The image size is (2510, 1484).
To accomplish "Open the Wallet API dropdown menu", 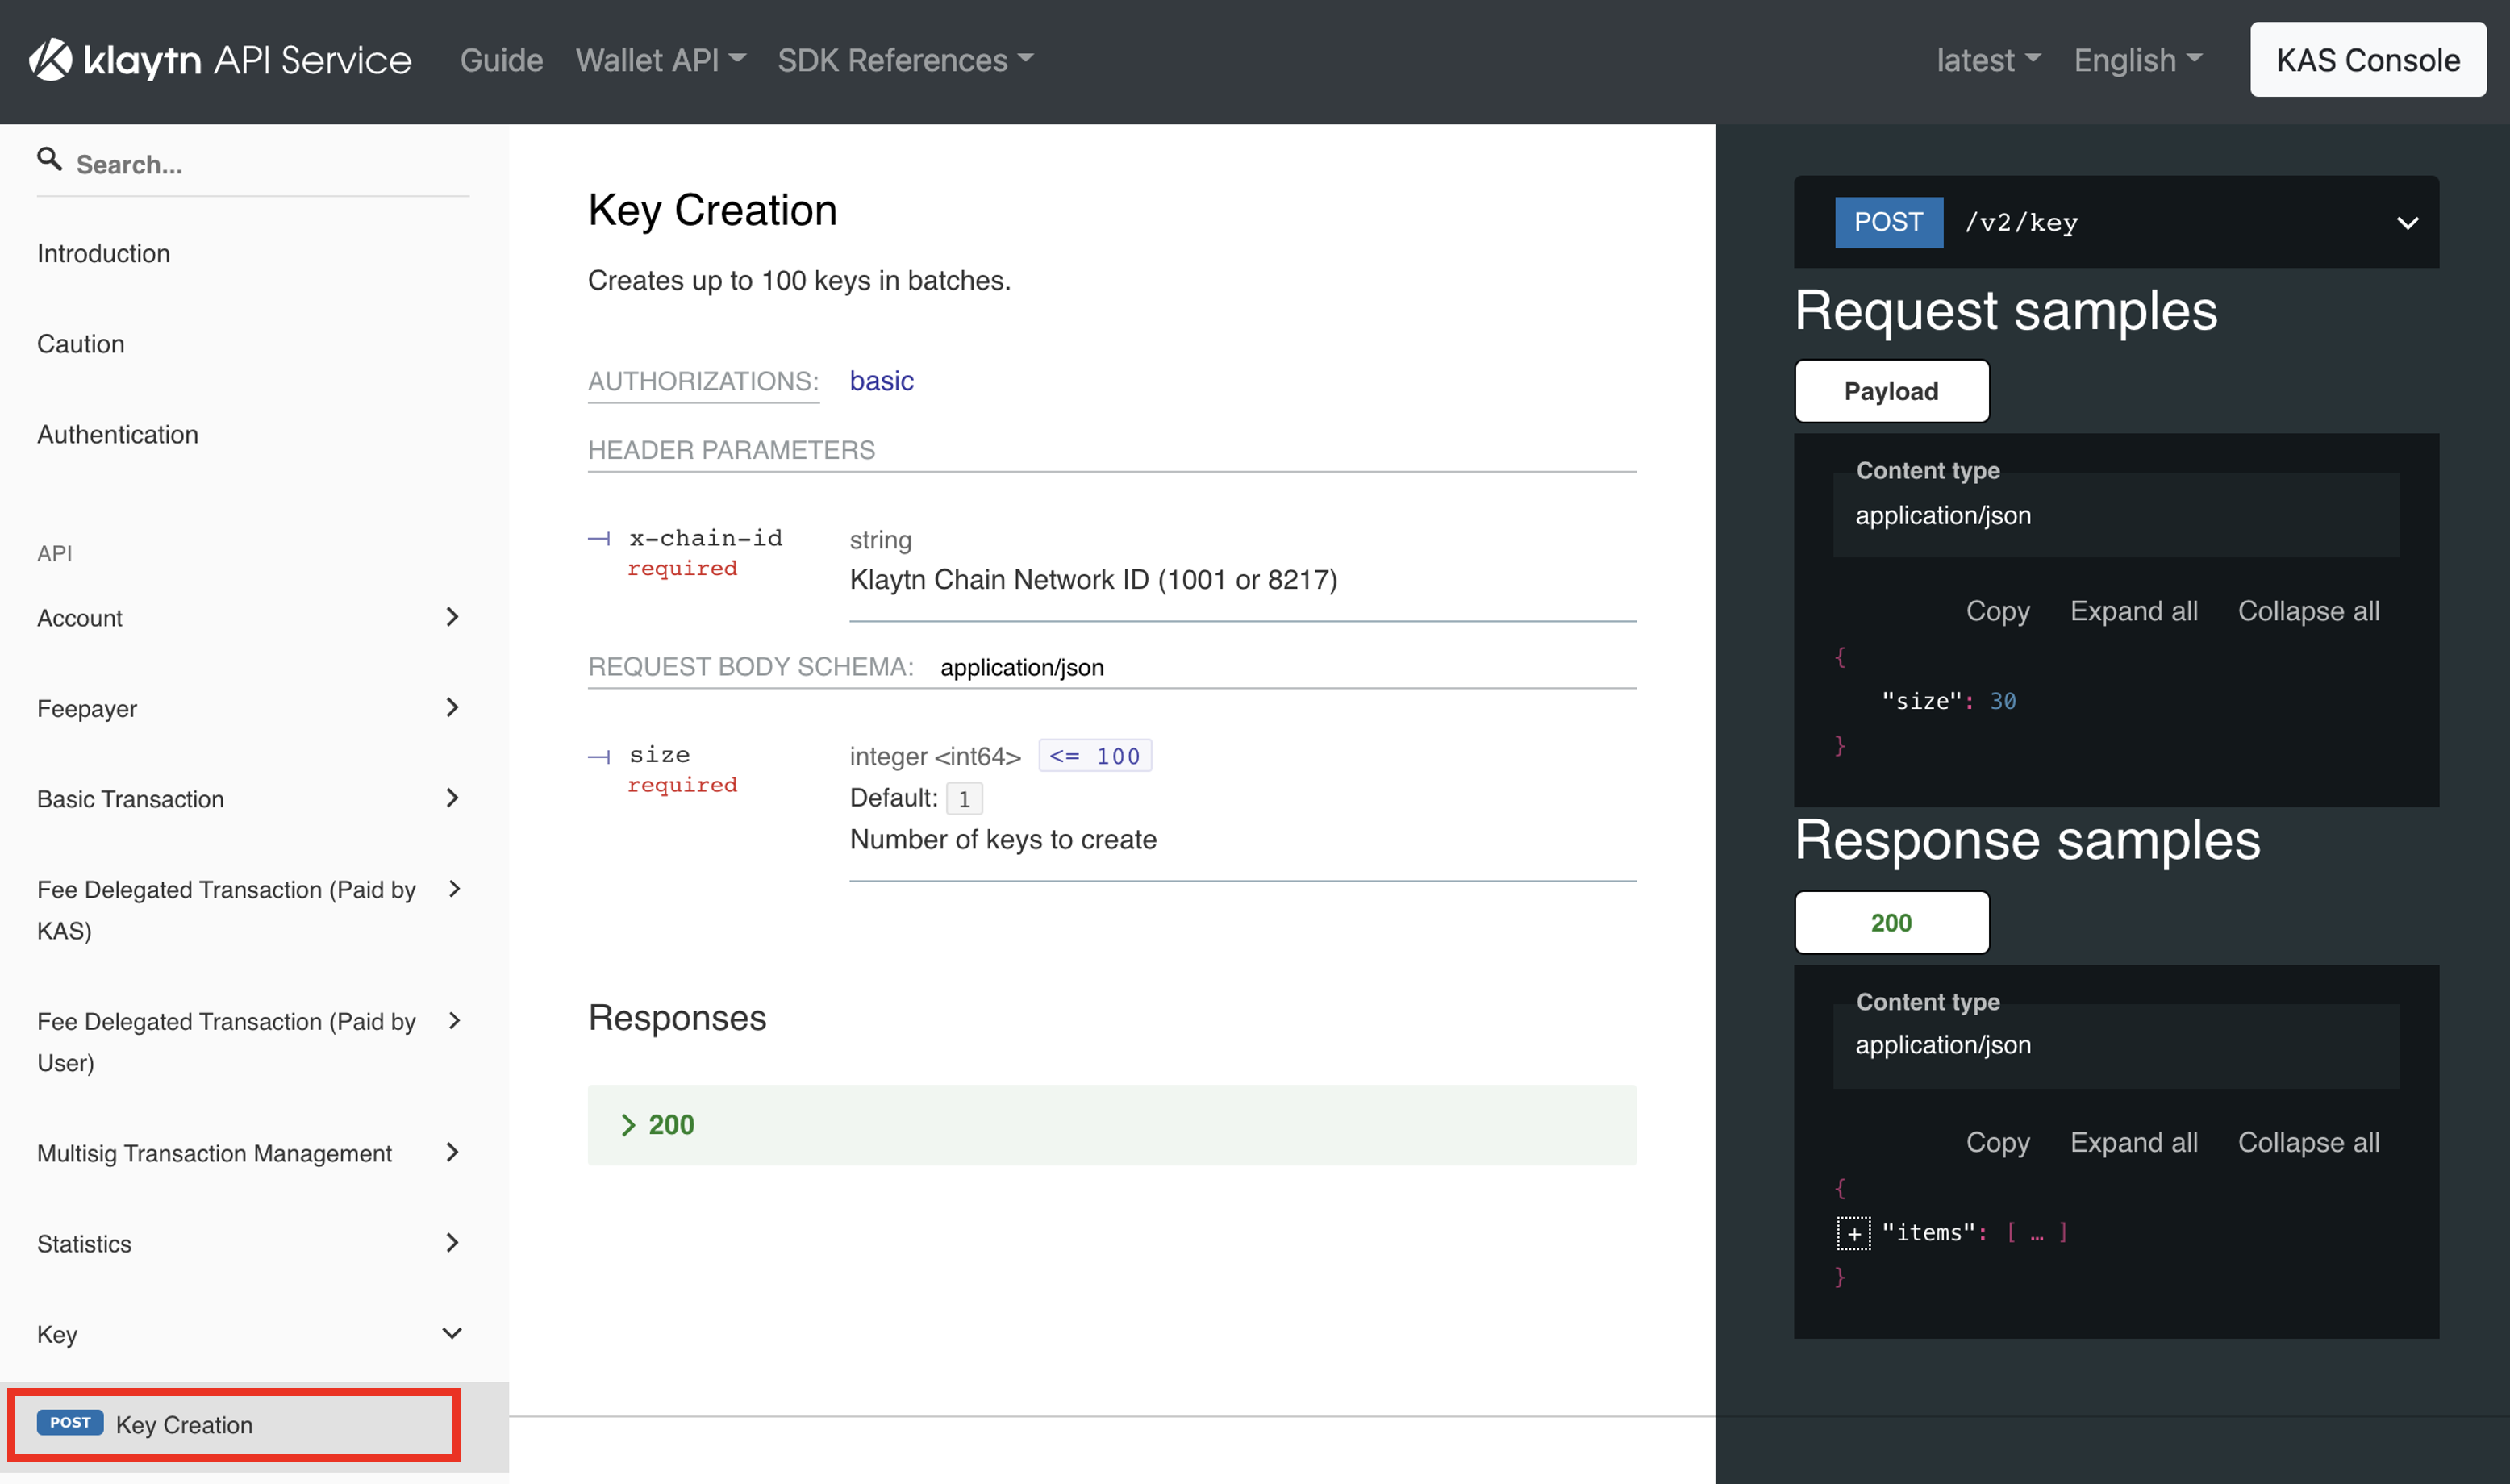I will (660, 60).
